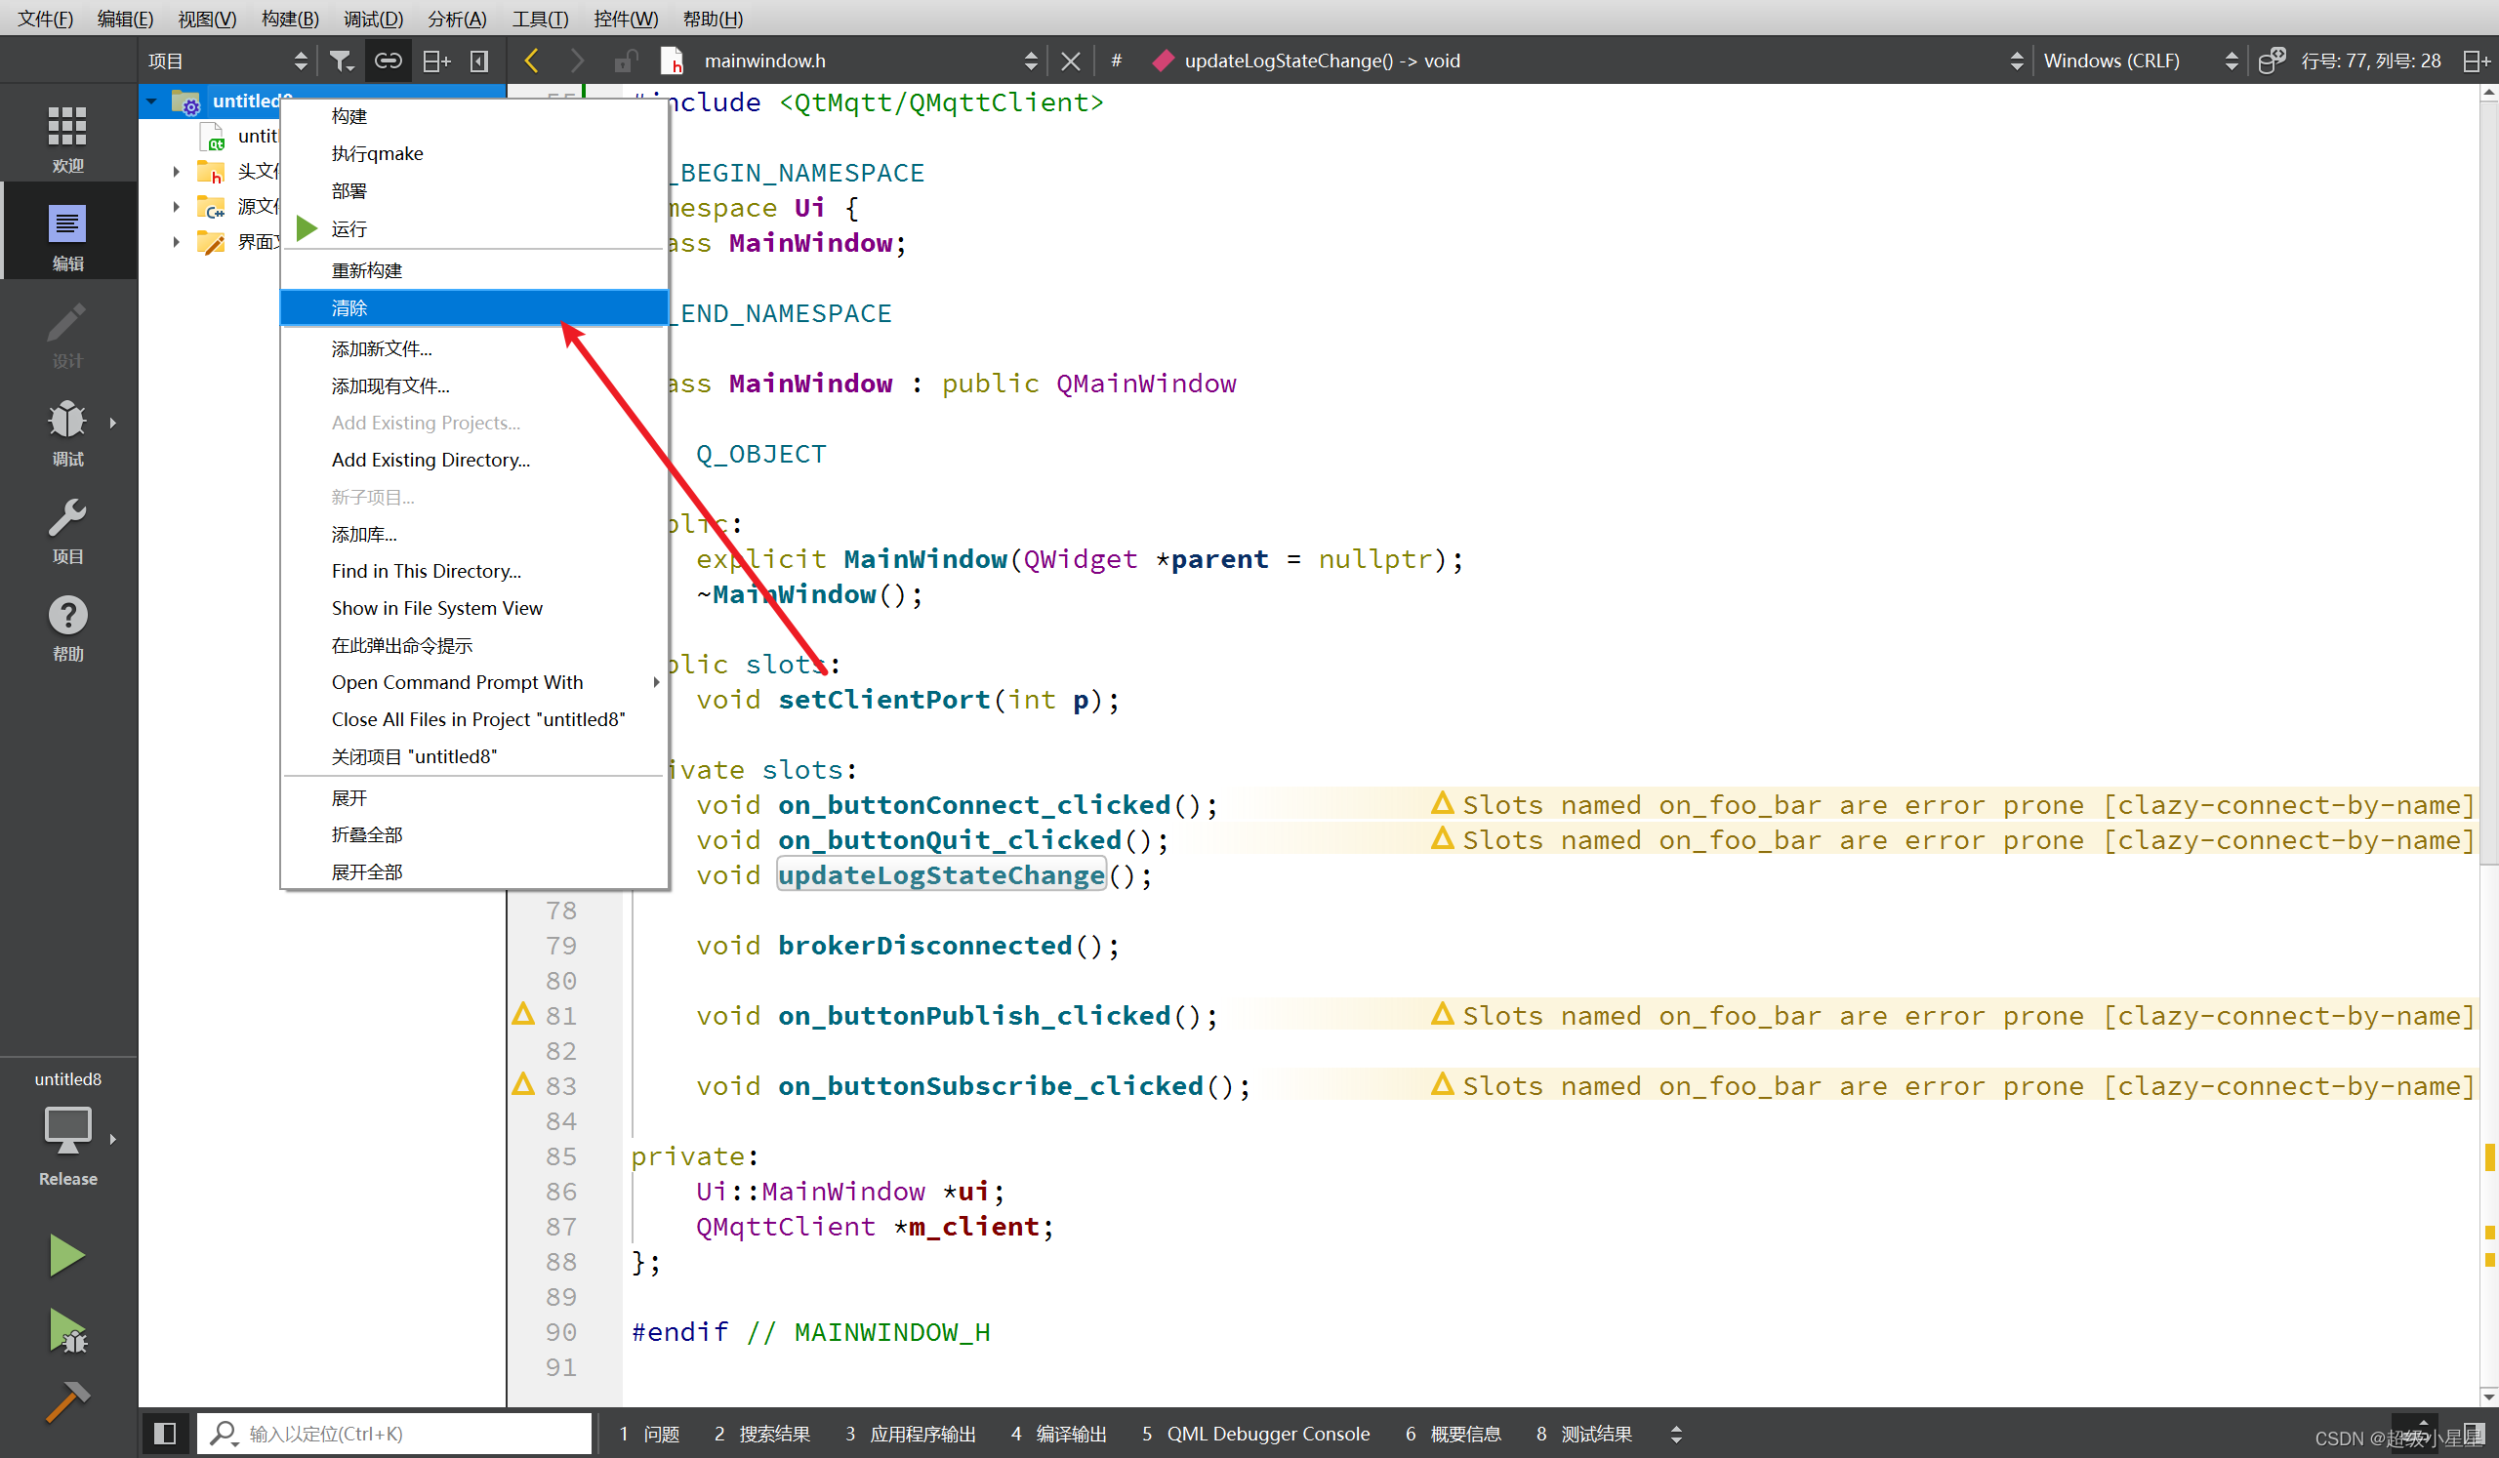Split the project sidebar panel
The width and height of the screenshot is (2499, 1458).
435,61
